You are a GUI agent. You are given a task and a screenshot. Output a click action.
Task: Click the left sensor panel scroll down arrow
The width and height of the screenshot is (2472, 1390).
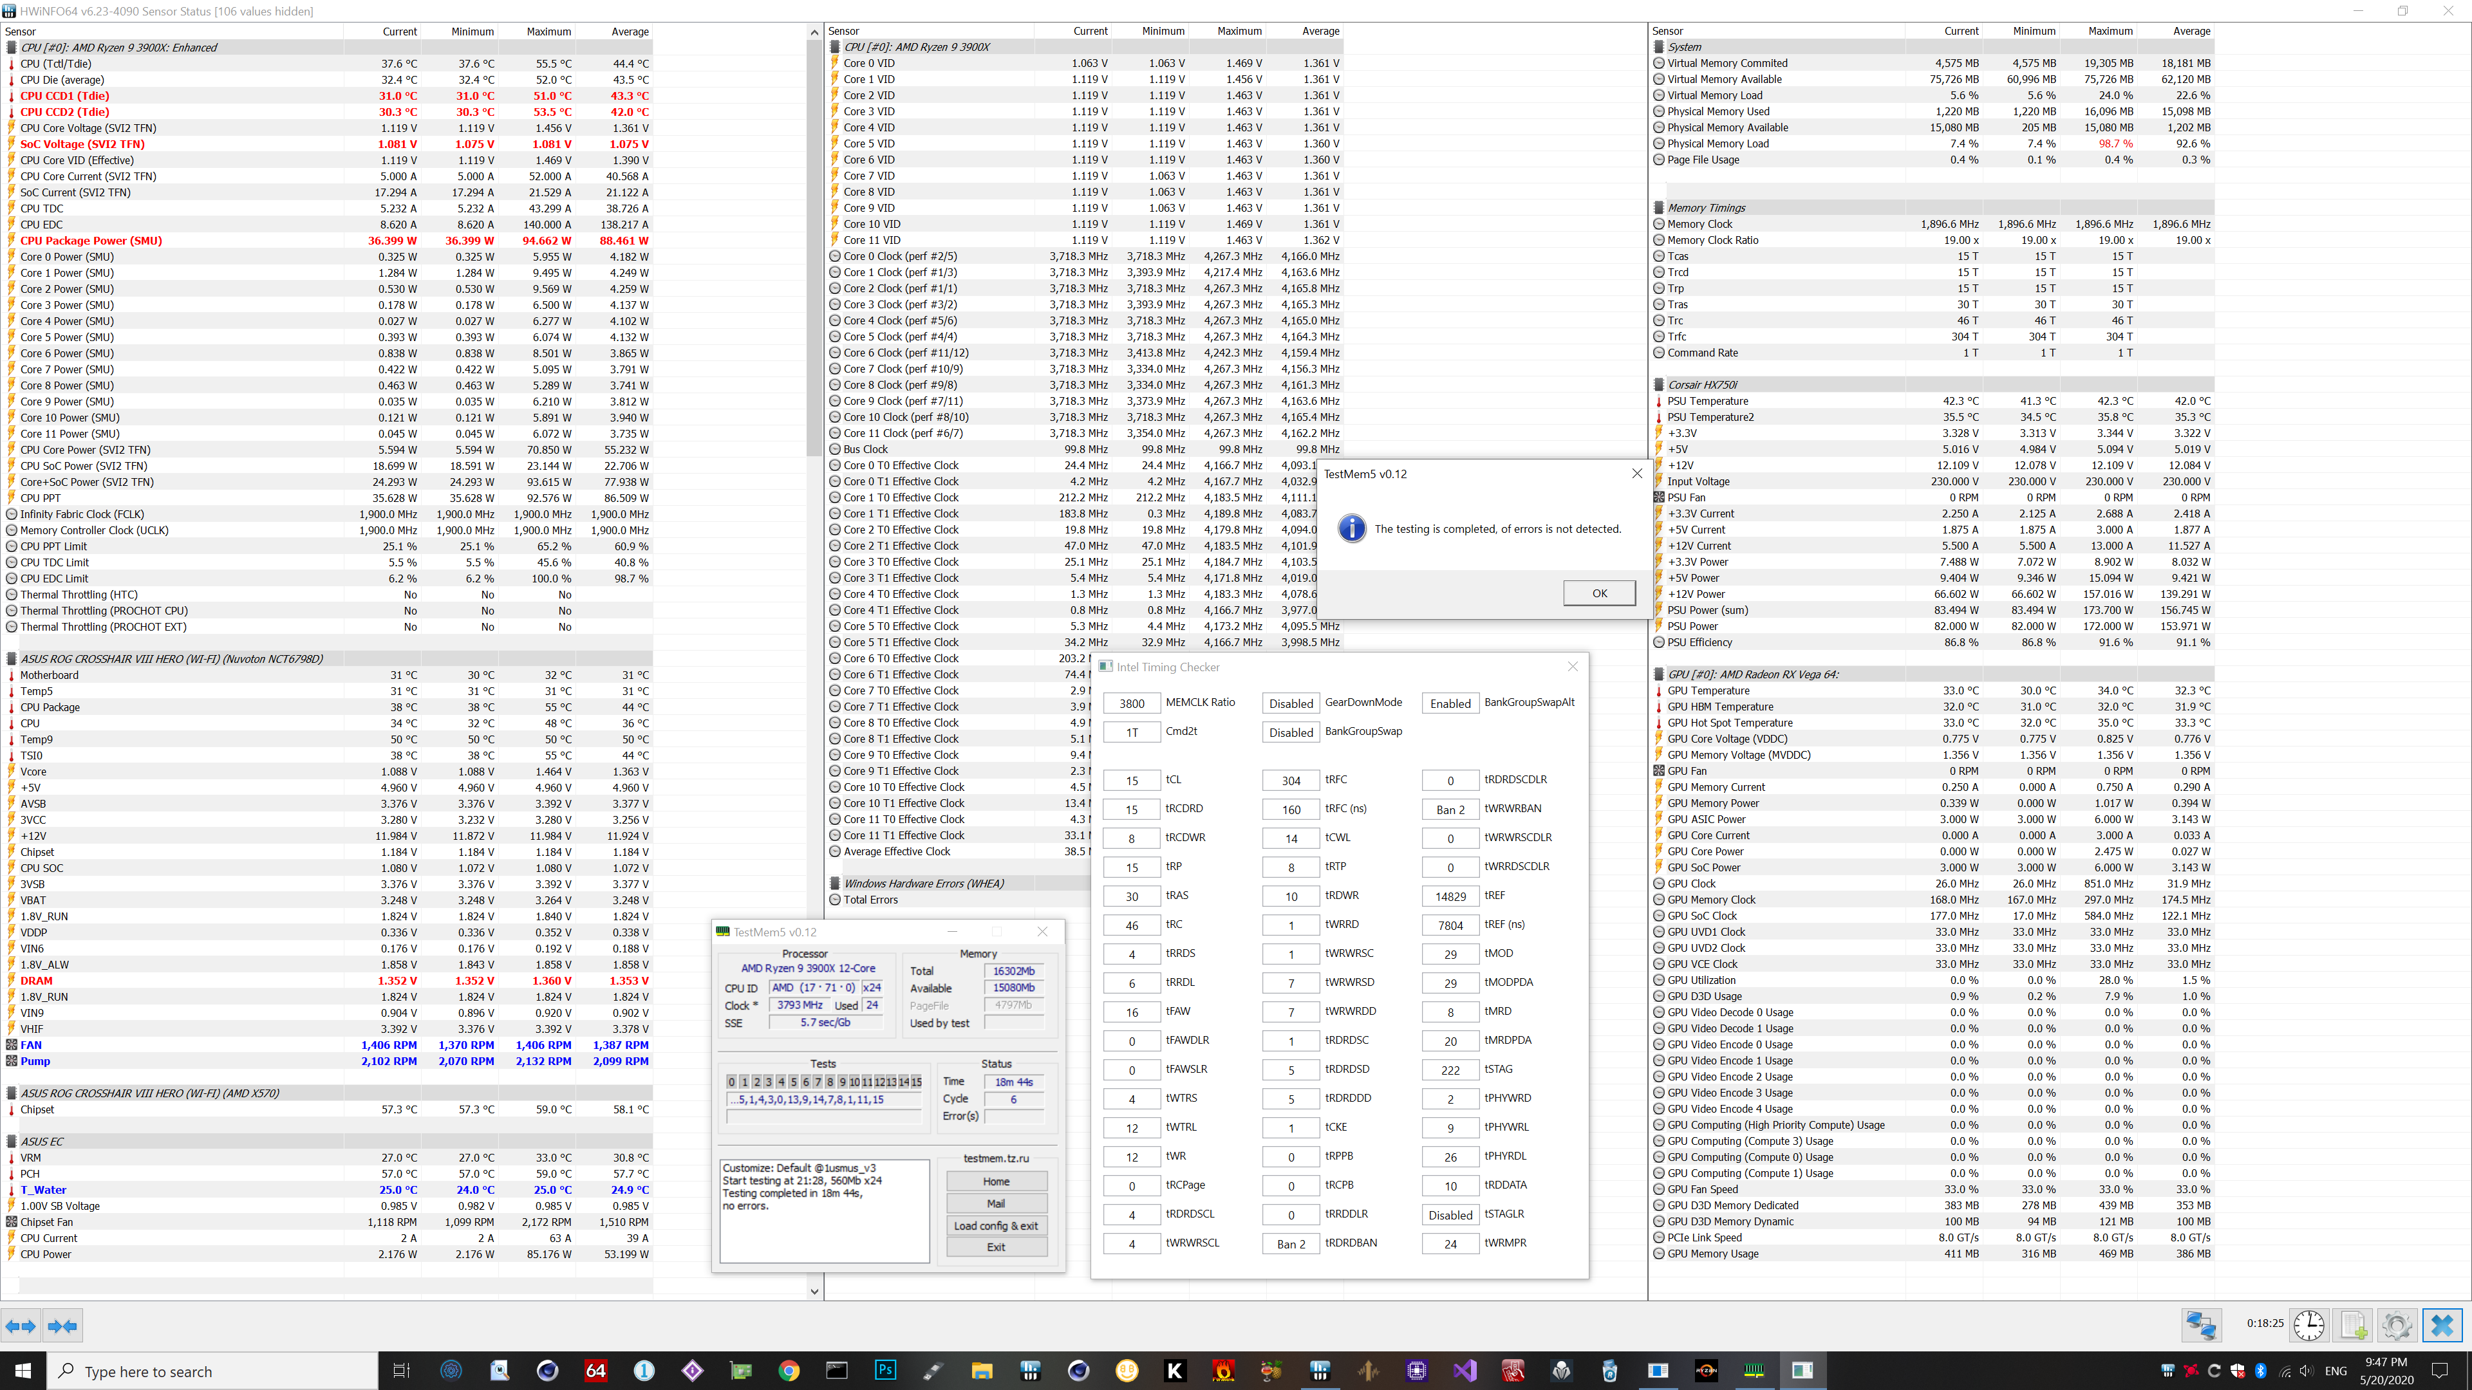click(814, 1291)
